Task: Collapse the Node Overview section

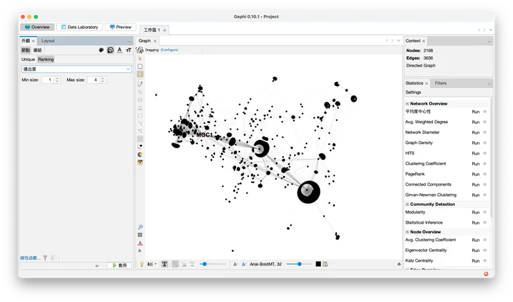Action: (x=408, y=232)
